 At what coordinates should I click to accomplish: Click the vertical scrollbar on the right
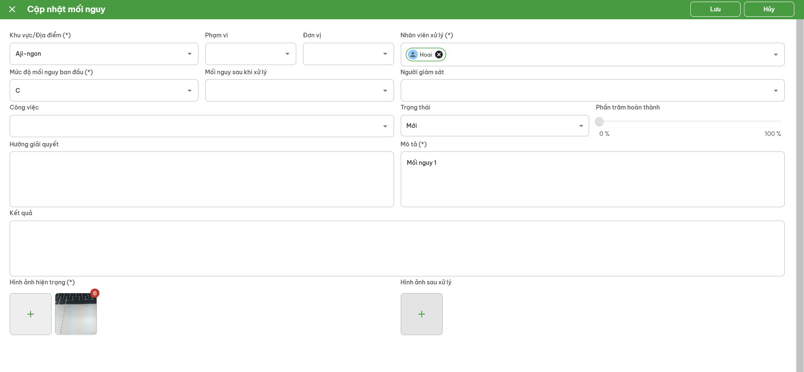pos(800,195)
